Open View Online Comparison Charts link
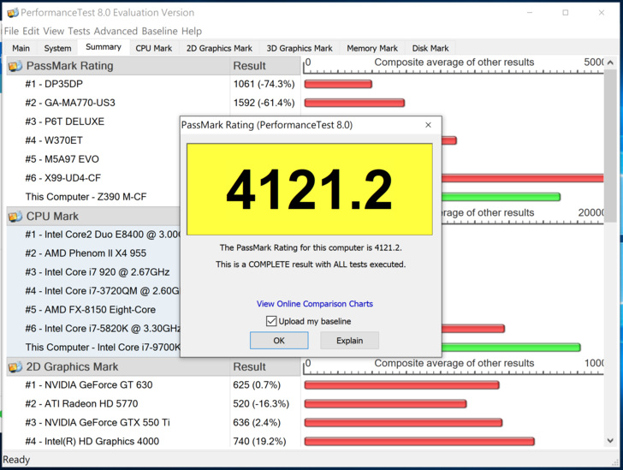 pos(314,304)
